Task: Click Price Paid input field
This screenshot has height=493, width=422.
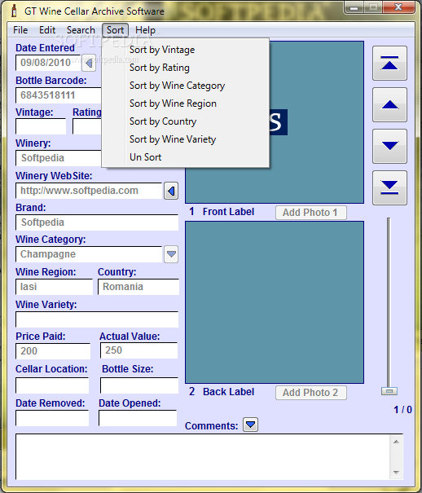Action: (x=53, y=351)
